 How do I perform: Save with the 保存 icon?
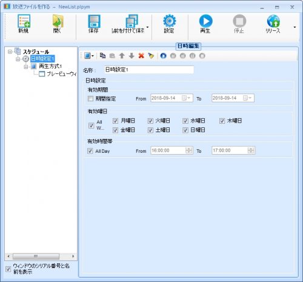point(94,21)
